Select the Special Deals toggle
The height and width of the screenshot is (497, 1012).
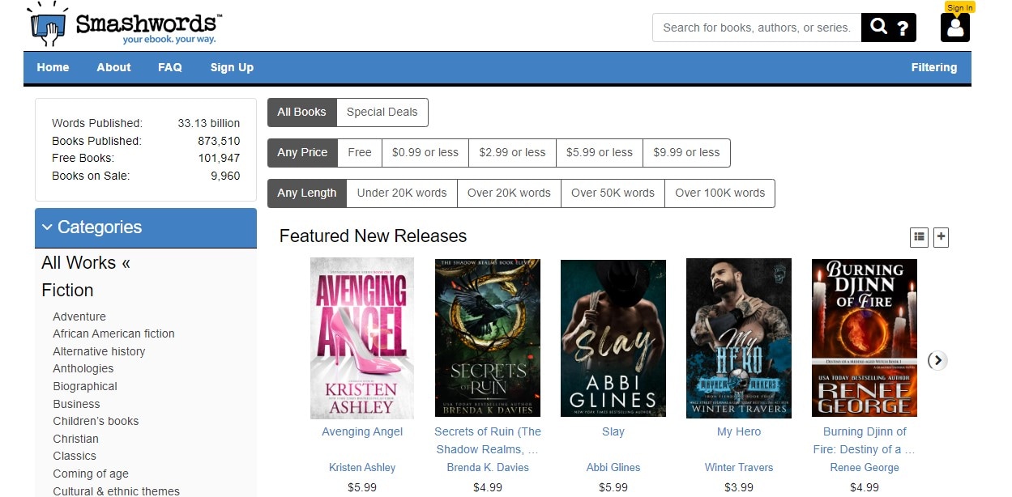382,113
